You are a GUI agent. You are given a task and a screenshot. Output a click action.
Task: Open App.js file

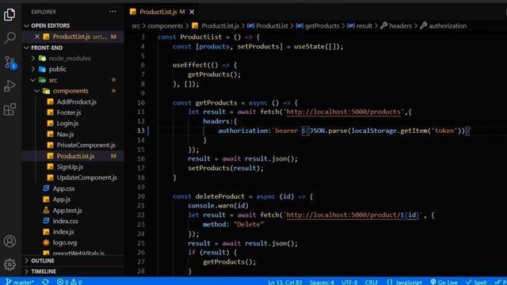tap(62, 199)
